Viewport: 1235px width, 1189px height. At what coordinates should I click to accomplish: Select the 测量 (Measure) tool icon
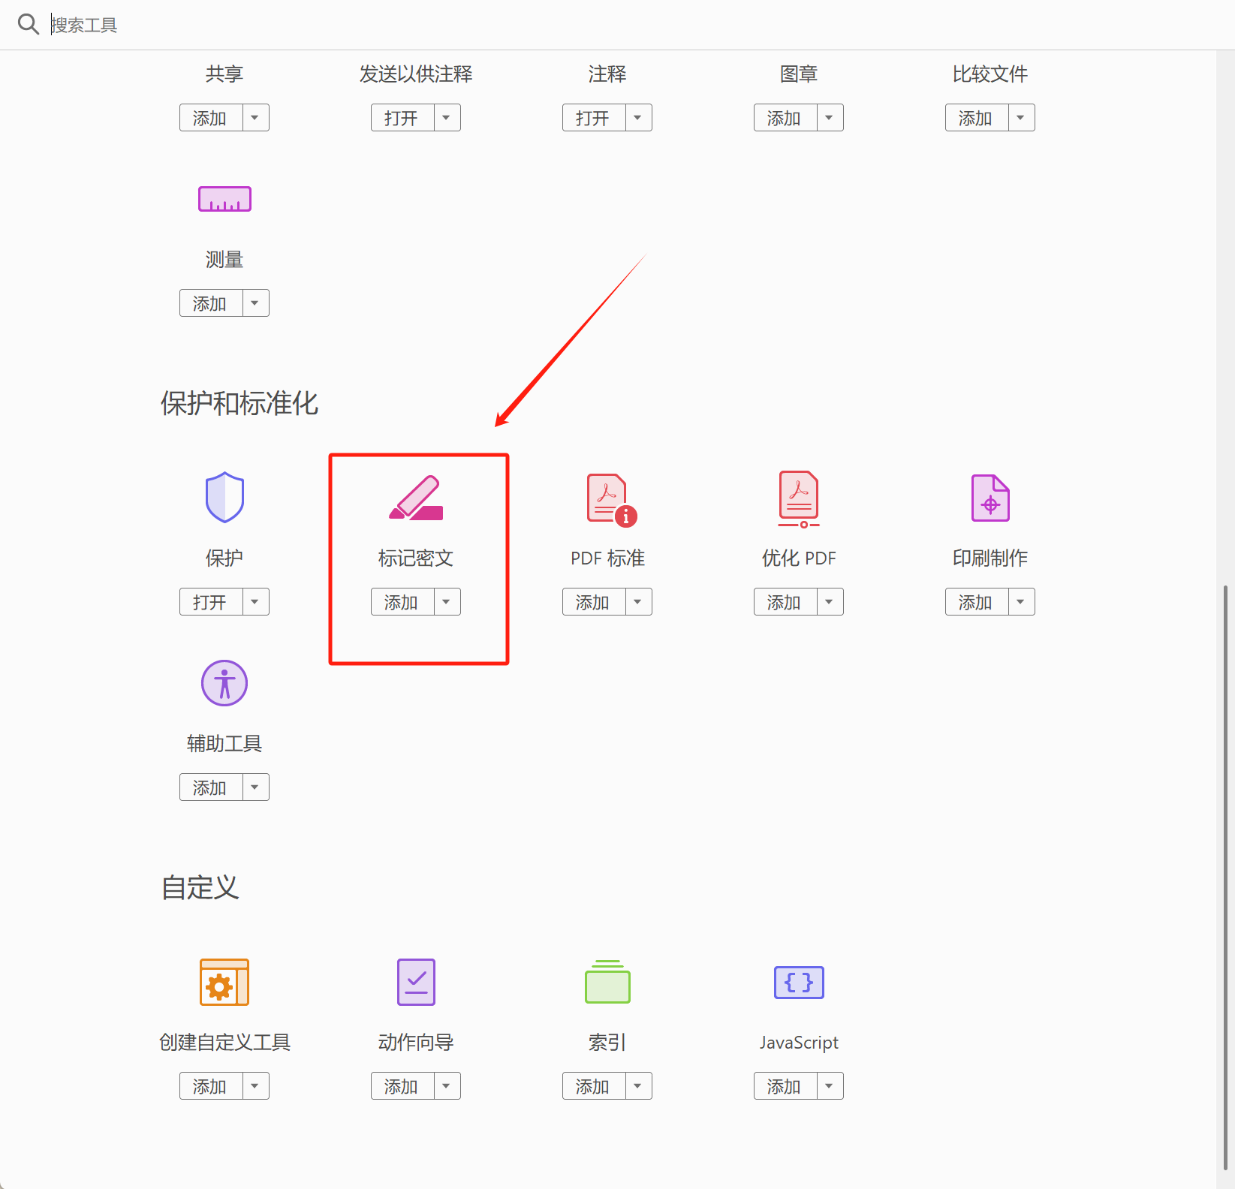coord(224,198)
